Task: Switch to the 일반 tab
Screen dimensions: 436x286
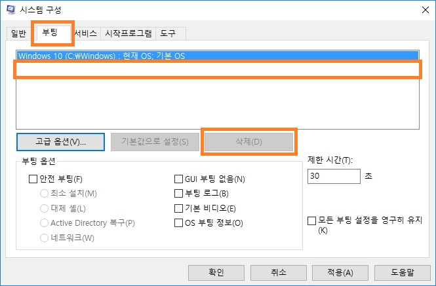Action: coord(18,33)
